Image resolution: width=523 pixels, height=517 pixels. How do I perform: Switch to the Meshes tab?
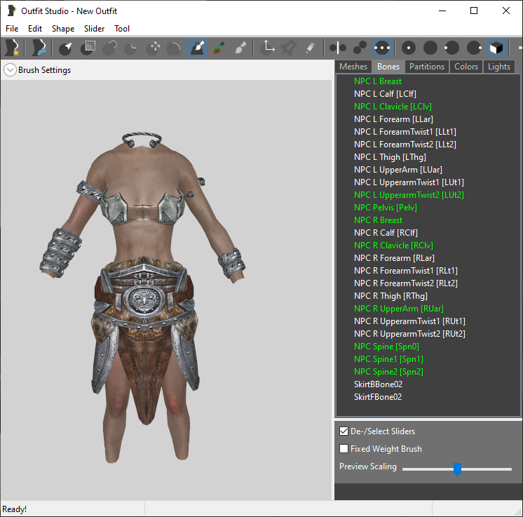353,67
